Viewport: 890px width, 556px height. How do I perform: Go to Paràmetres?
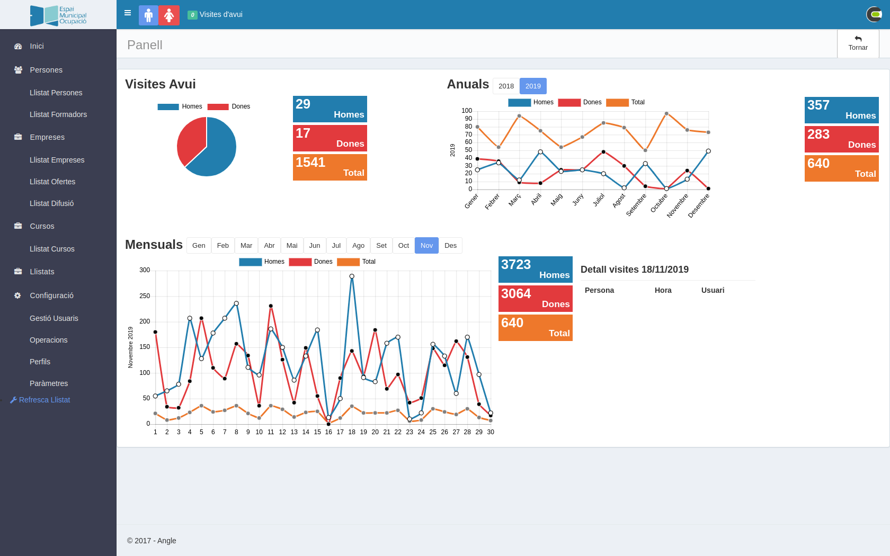pos(49,383)
